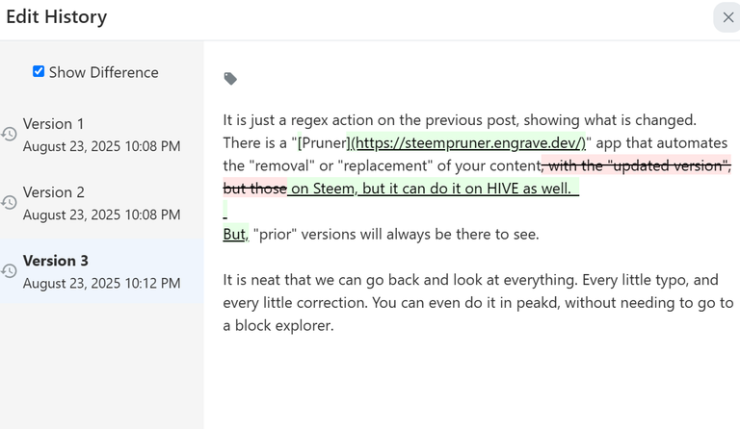
Task: Click the Show Difference label
Action: pyautogui.click(x=103, y=72)
